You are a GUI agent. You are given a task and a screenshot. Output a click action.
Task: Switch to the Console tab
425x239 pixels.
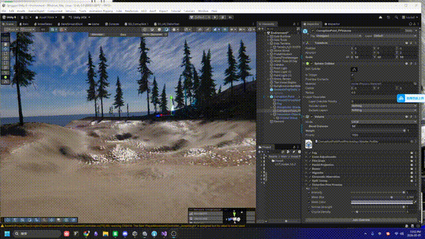click(x=112, y=24)
